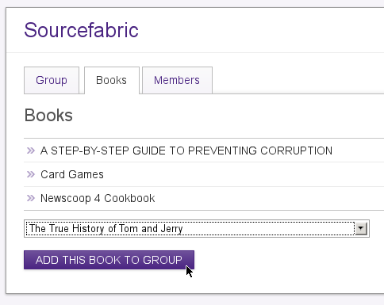
Task: Click the word Cookbook in the third book entry
Action: point(129,198)
